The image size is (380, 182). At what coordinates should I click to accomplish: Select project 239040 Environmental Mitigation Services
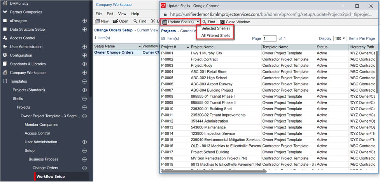[268, 140]
